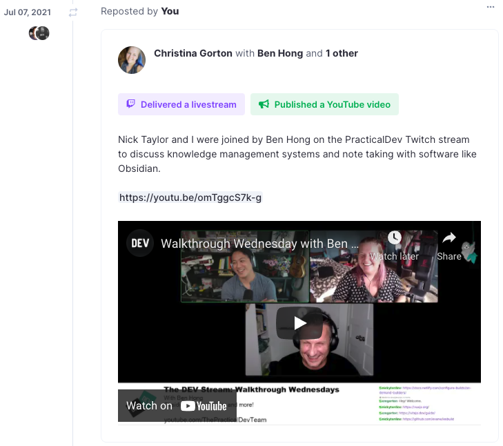Click Watch on YouTube button
Screen dimensions: 503x446
tap(177, 405)
